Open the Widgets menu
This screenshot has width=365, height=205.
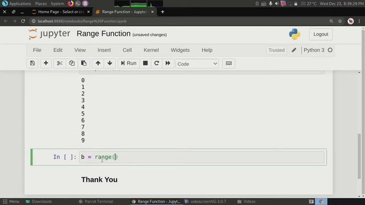coord(180,50)
